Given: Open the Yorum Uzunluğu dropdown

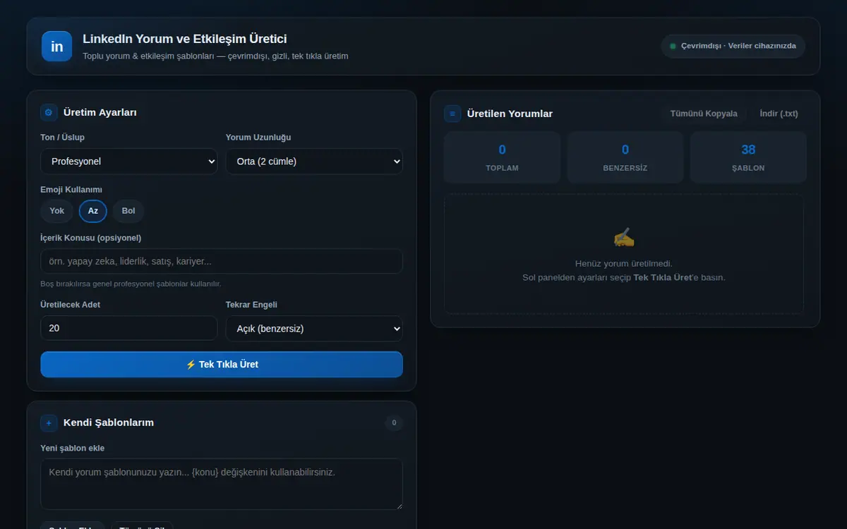Looking at the screenshot, I should [314, 162].
